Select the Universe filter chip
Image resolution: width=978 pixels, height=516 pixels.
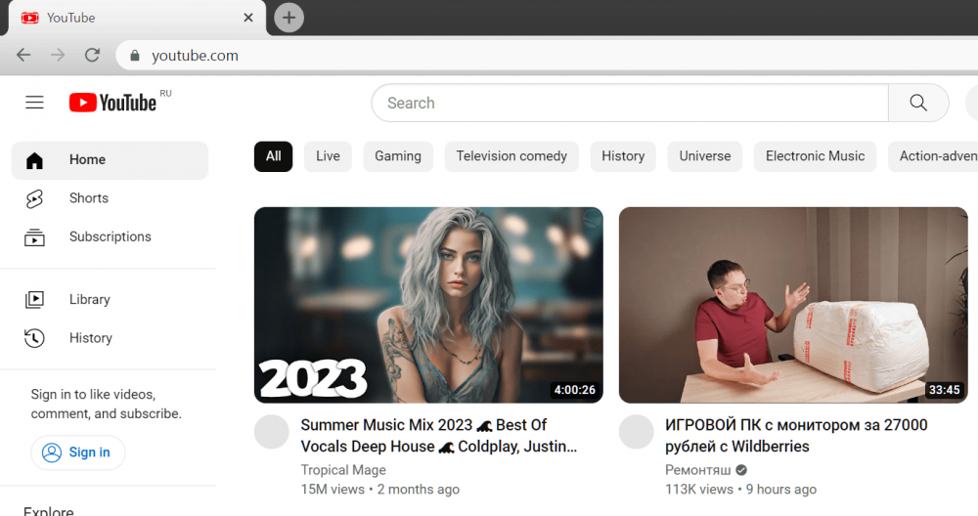[705, 156]
